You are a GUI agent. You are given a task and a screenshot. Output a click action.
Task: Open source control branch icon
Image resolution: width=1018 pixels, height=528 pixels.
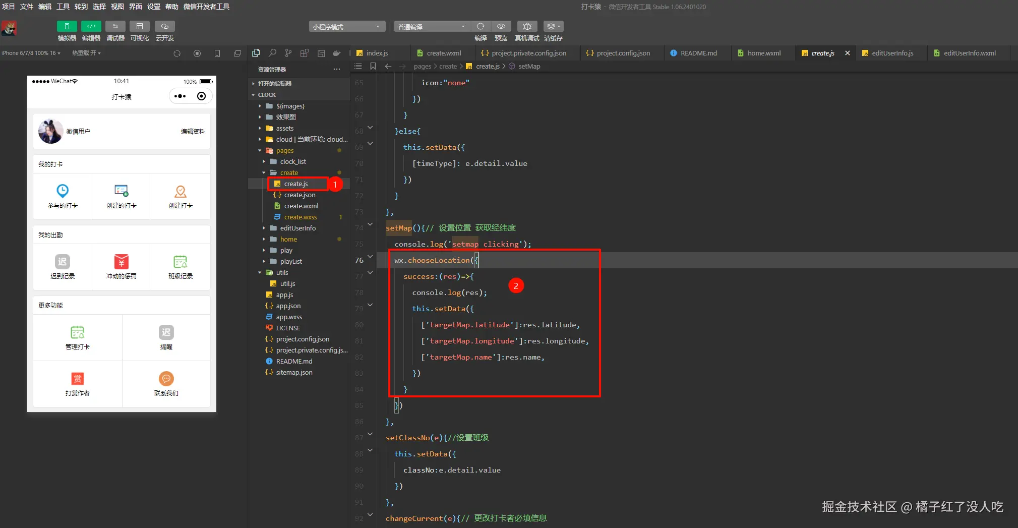pos(288,53)
